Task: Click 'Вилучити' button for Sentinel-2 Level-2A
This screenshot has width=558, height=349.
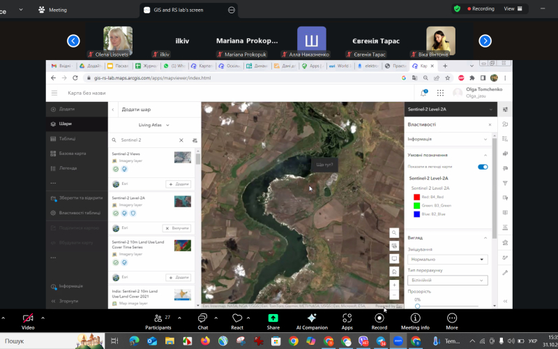Action: point(176,228)
